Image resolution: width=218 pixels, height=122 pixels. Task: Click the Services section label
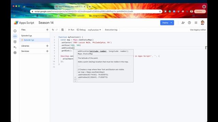pos(25,51)
